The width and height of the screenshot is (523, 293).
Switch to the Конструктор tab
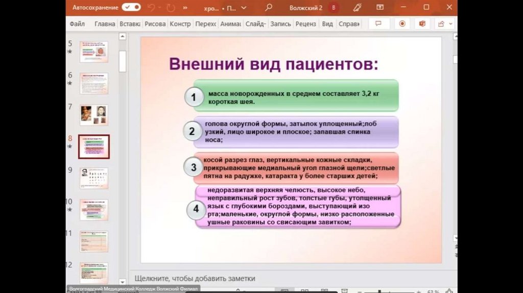[180, 24]
